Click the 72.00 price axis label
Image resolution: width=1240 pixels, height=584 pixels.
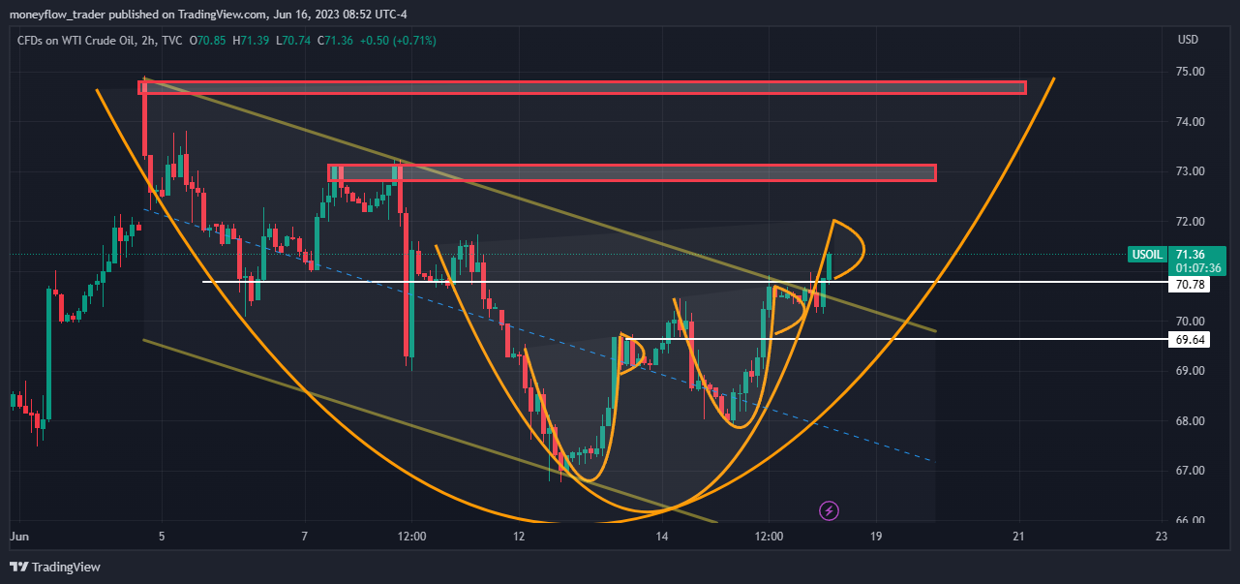1191,222
